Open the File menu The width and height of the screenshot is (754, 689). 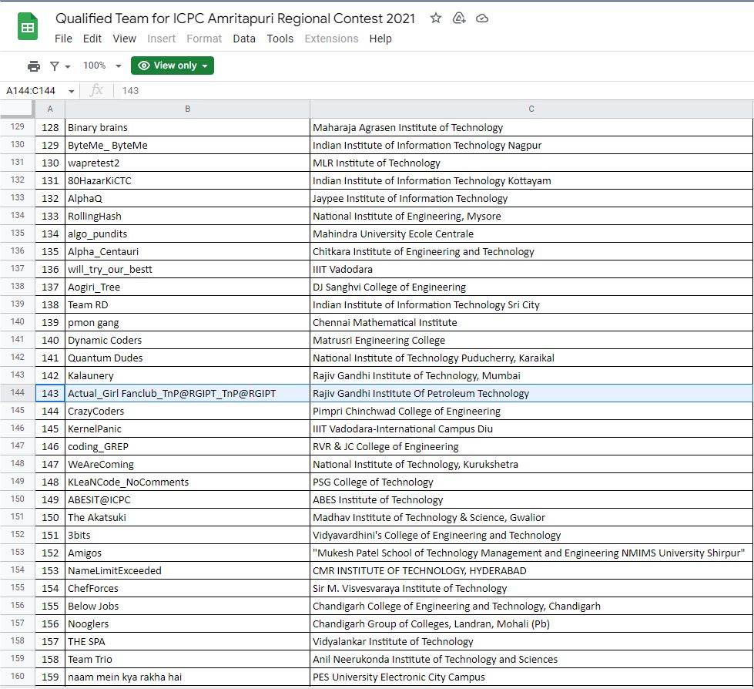click(63, 39)
